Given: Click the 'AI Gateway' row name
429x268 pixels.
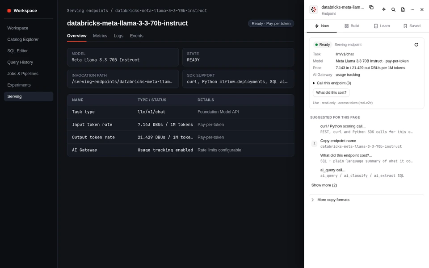Looking at the screenshot, I should click(84, 150).
